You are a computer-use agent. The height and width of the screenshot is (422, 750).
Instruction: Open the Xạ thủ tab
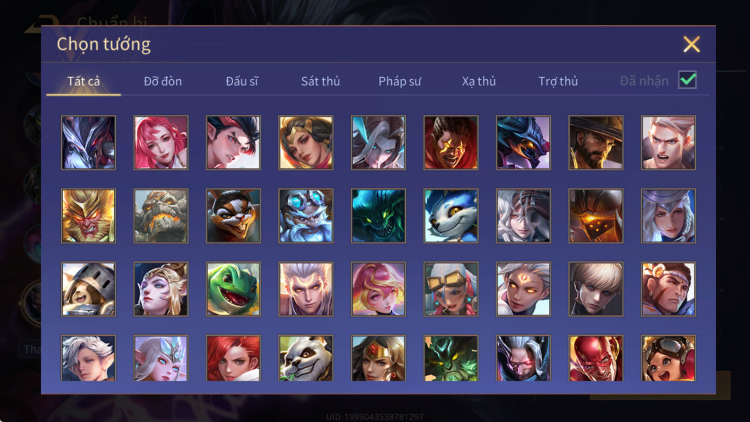click(479, 81)
